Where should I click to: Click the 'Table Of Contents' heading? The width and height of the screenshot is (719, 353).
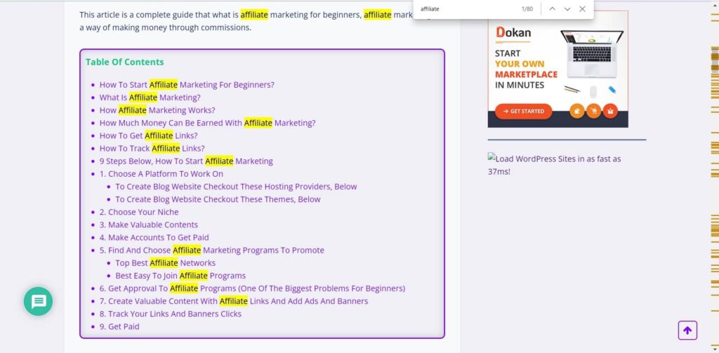125,62
